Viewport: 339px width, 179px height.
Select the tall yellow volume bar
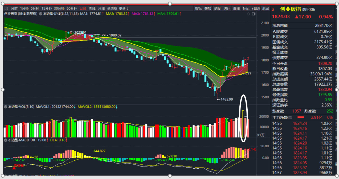[x=243, y=124]
